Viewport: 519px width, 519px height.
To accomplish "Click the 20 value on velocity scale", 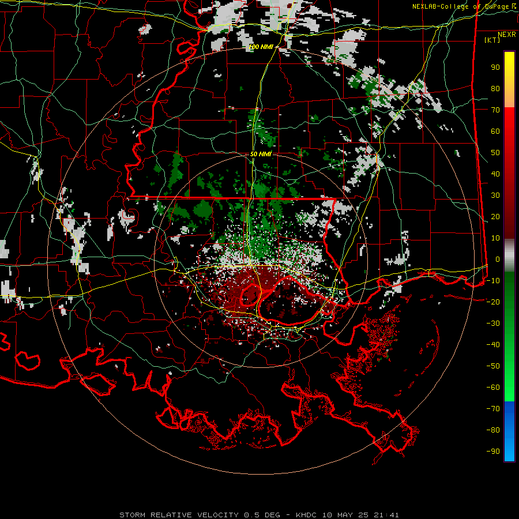I will (x=495, y=217).
